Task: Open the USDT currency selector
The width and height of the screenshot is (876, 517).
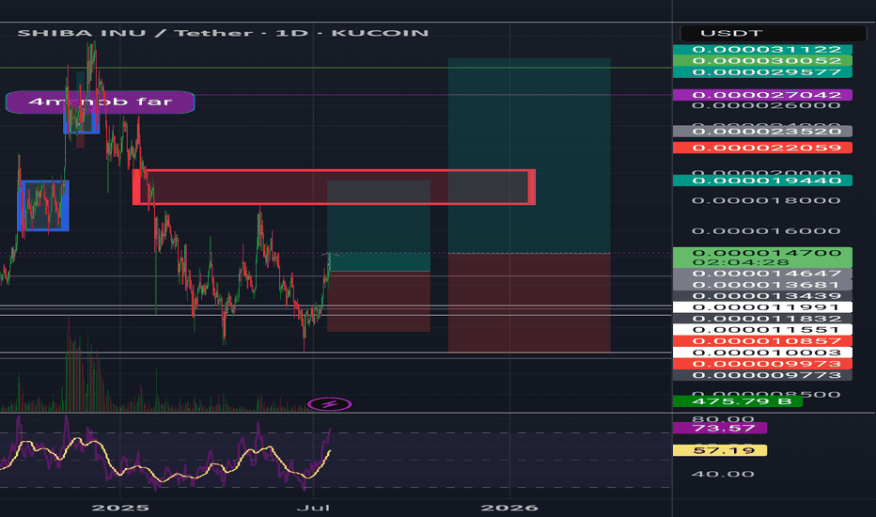Action: click(x=773, y=33)
